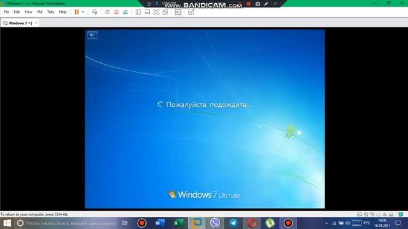Open the Edit menu
408x229 pixels.
tap(17, 12)
